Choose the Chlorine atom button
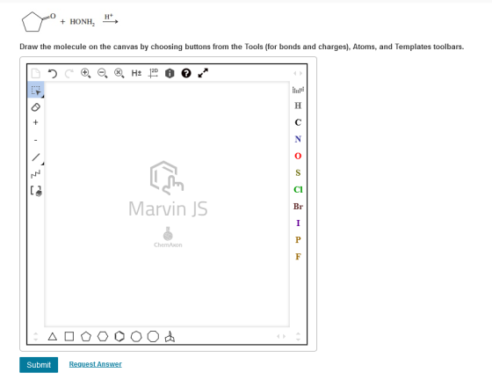 298,189
